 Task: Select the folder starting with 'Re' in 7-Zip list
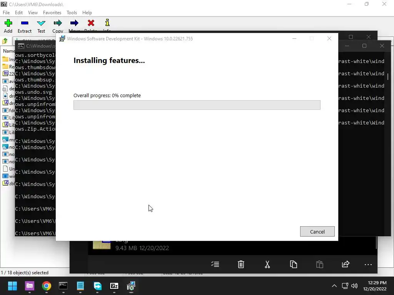(x=8, y=66)
